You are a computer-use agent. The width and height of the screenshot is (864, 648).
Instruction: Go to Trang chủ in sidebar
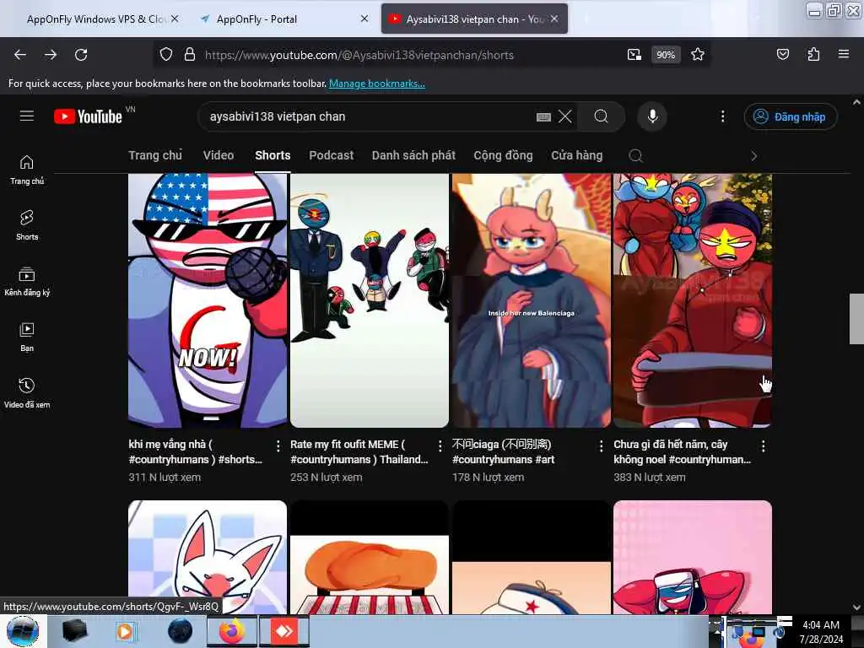coord(26,170)
